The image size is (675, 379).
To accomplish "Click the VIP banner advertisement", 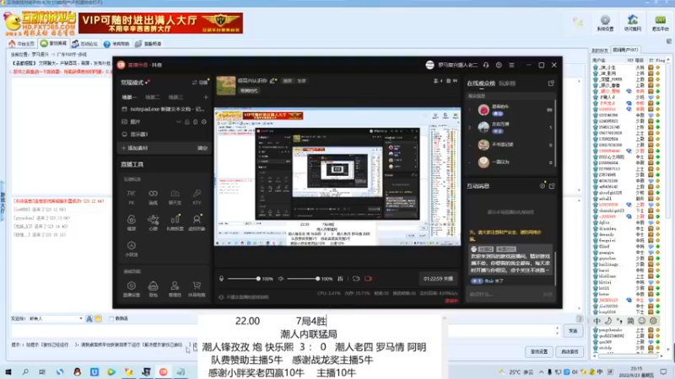I will coord(160,24).
